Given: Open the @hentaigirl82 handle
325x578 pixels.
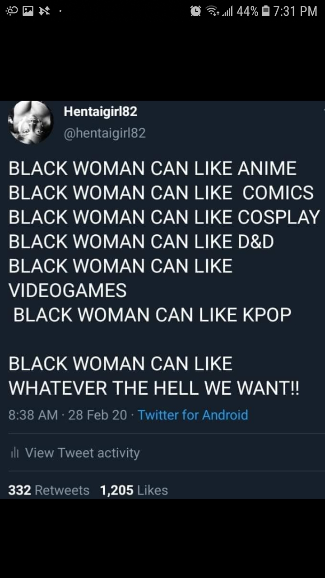Looking at the screenshot, I should (x=105, y=133).
